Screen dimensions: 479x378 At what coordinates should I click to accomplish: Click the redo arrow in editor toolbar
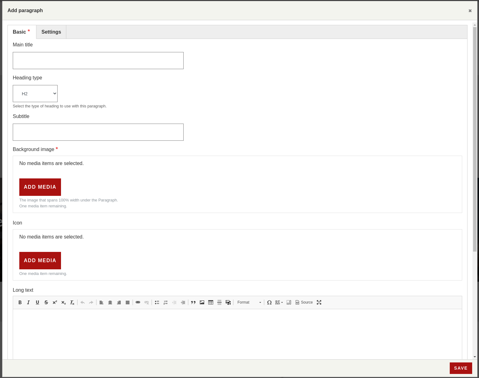(91, 302)
